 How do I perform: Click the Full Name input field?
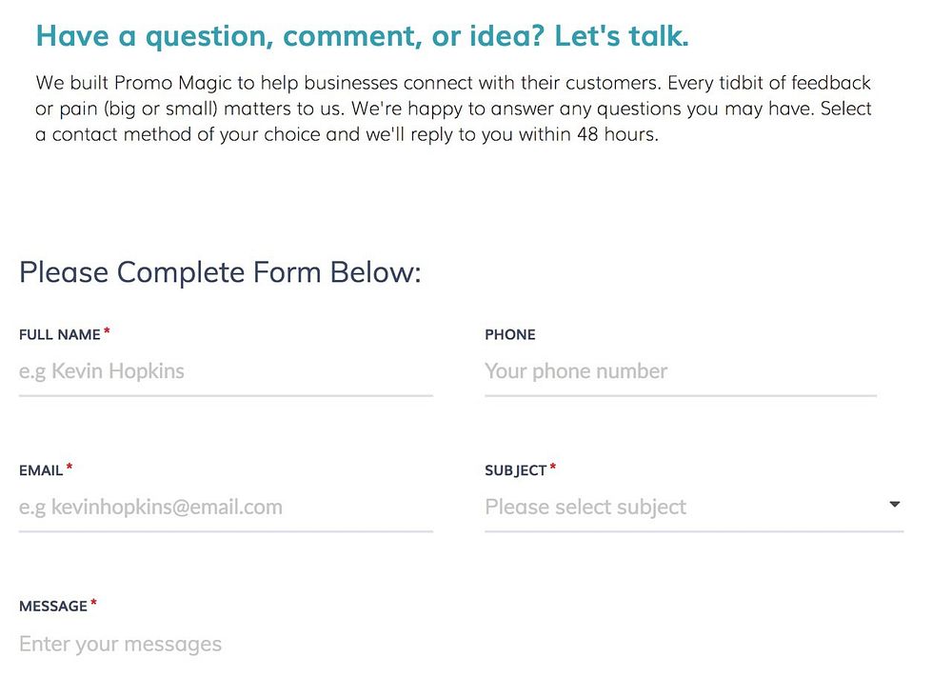click(x=225, y=371)
